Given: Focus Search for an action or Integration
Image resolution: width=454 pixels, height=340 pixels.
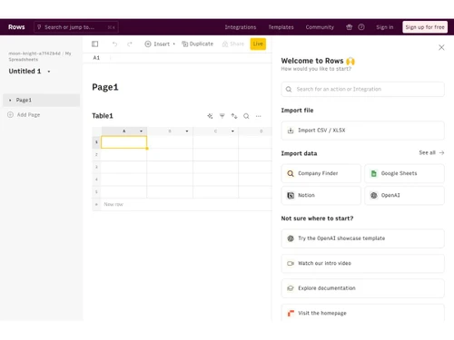Looking at the screenshot, I should pos(362,90).
